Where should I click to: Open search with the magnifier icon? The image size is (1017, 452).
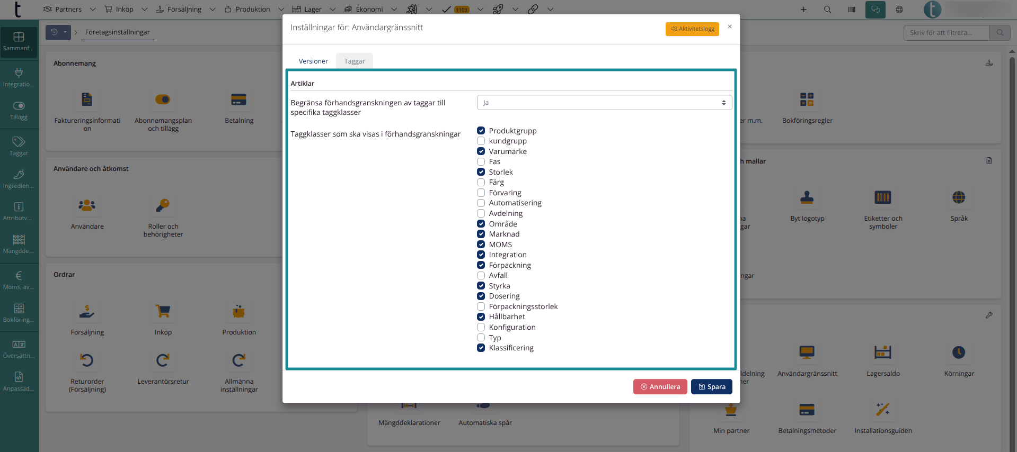tap(827, 10)
